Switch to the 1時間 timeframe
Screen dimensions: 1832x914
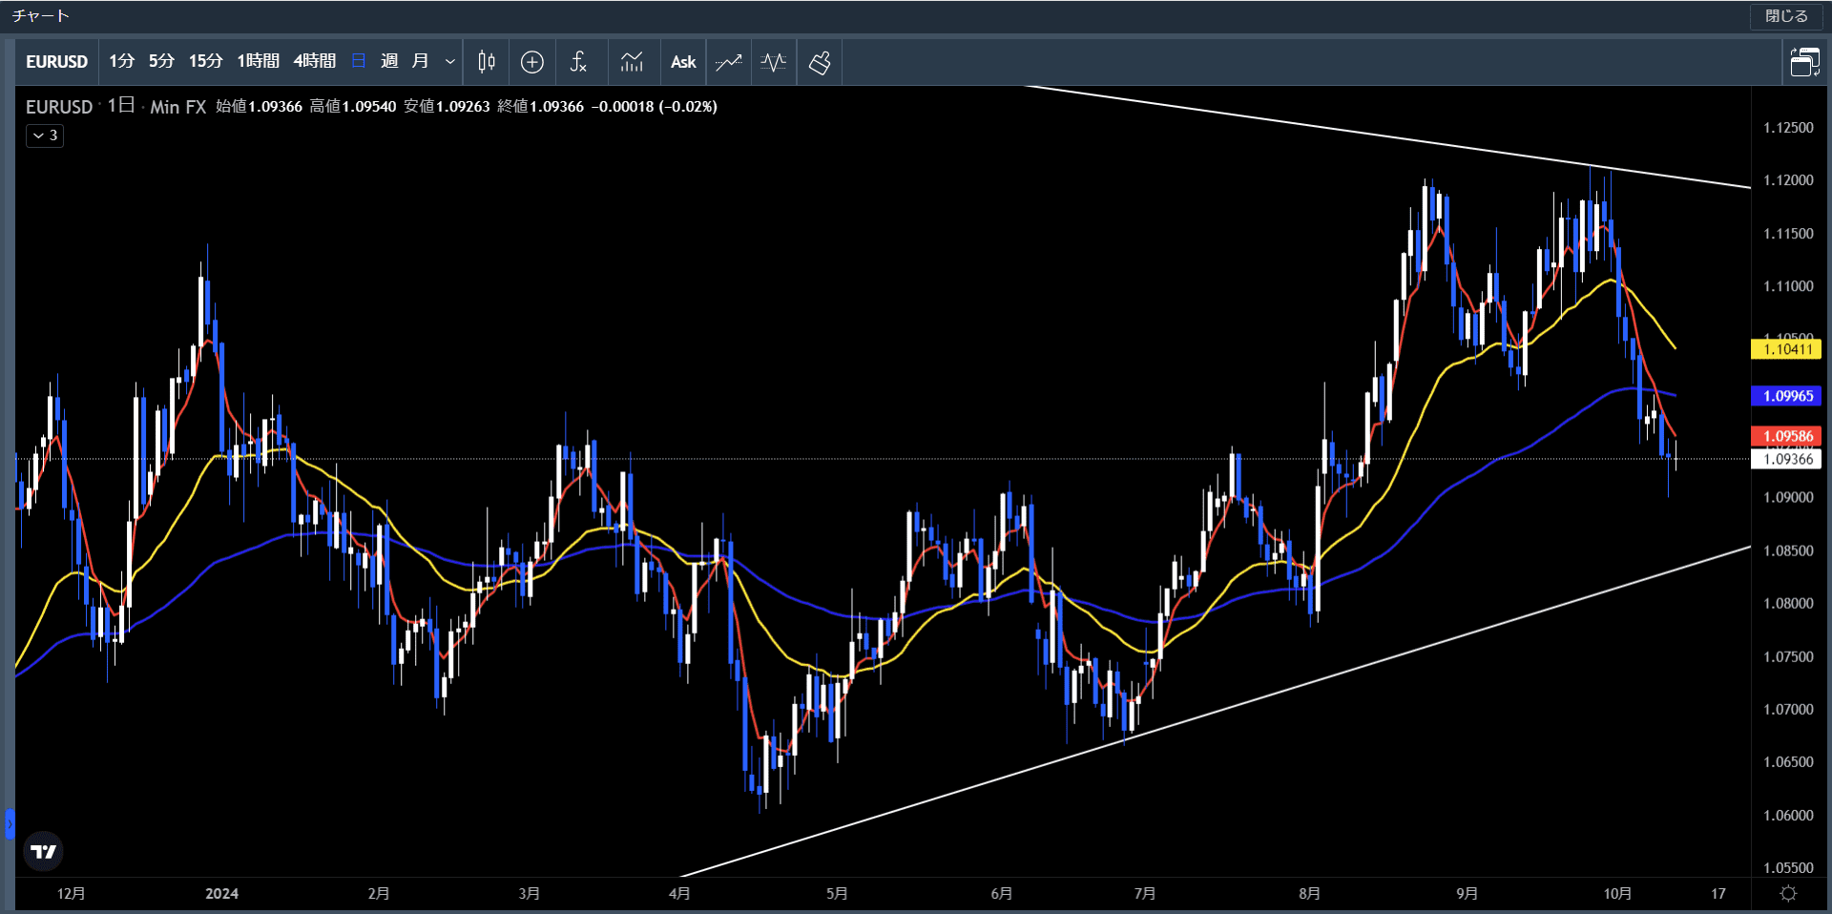tap(258, 62)
